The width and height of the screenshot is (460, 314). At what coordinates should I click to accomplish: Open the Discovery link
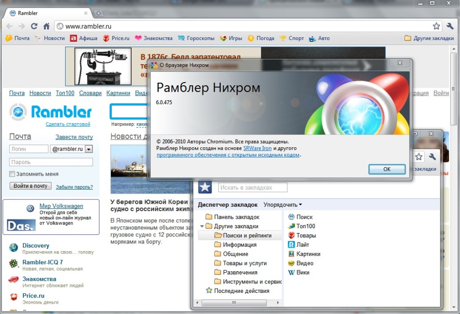coord(36,246)
